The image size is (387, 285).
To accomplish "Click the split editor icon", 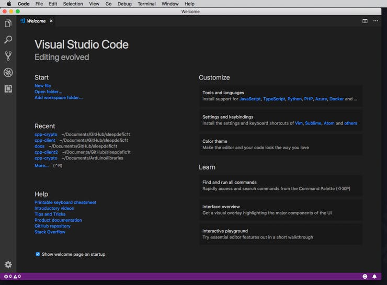I will [x=365, y=21].
